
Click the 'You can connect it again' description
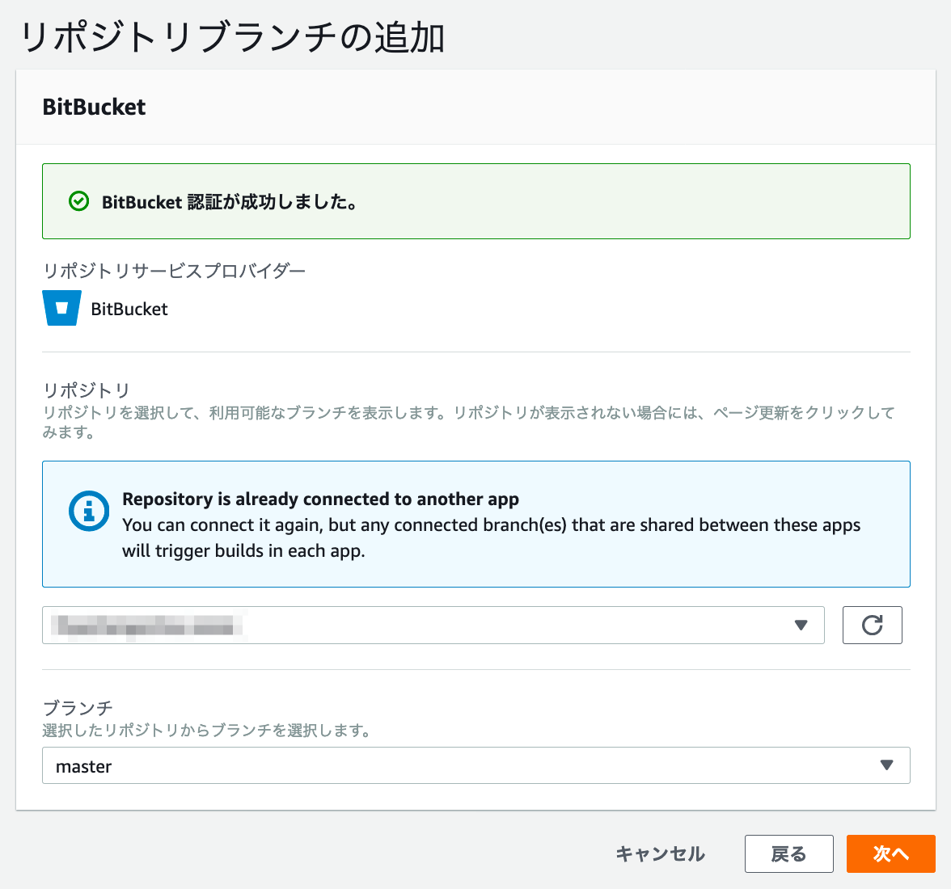coord(492,537)
